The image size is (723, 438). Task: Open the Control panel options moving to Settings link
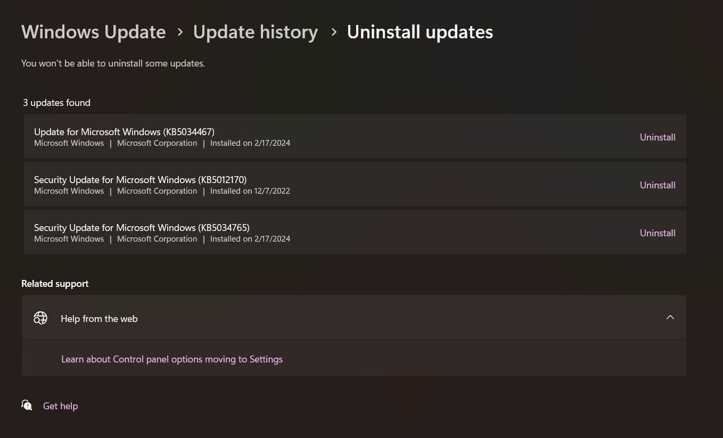(171, 359)
